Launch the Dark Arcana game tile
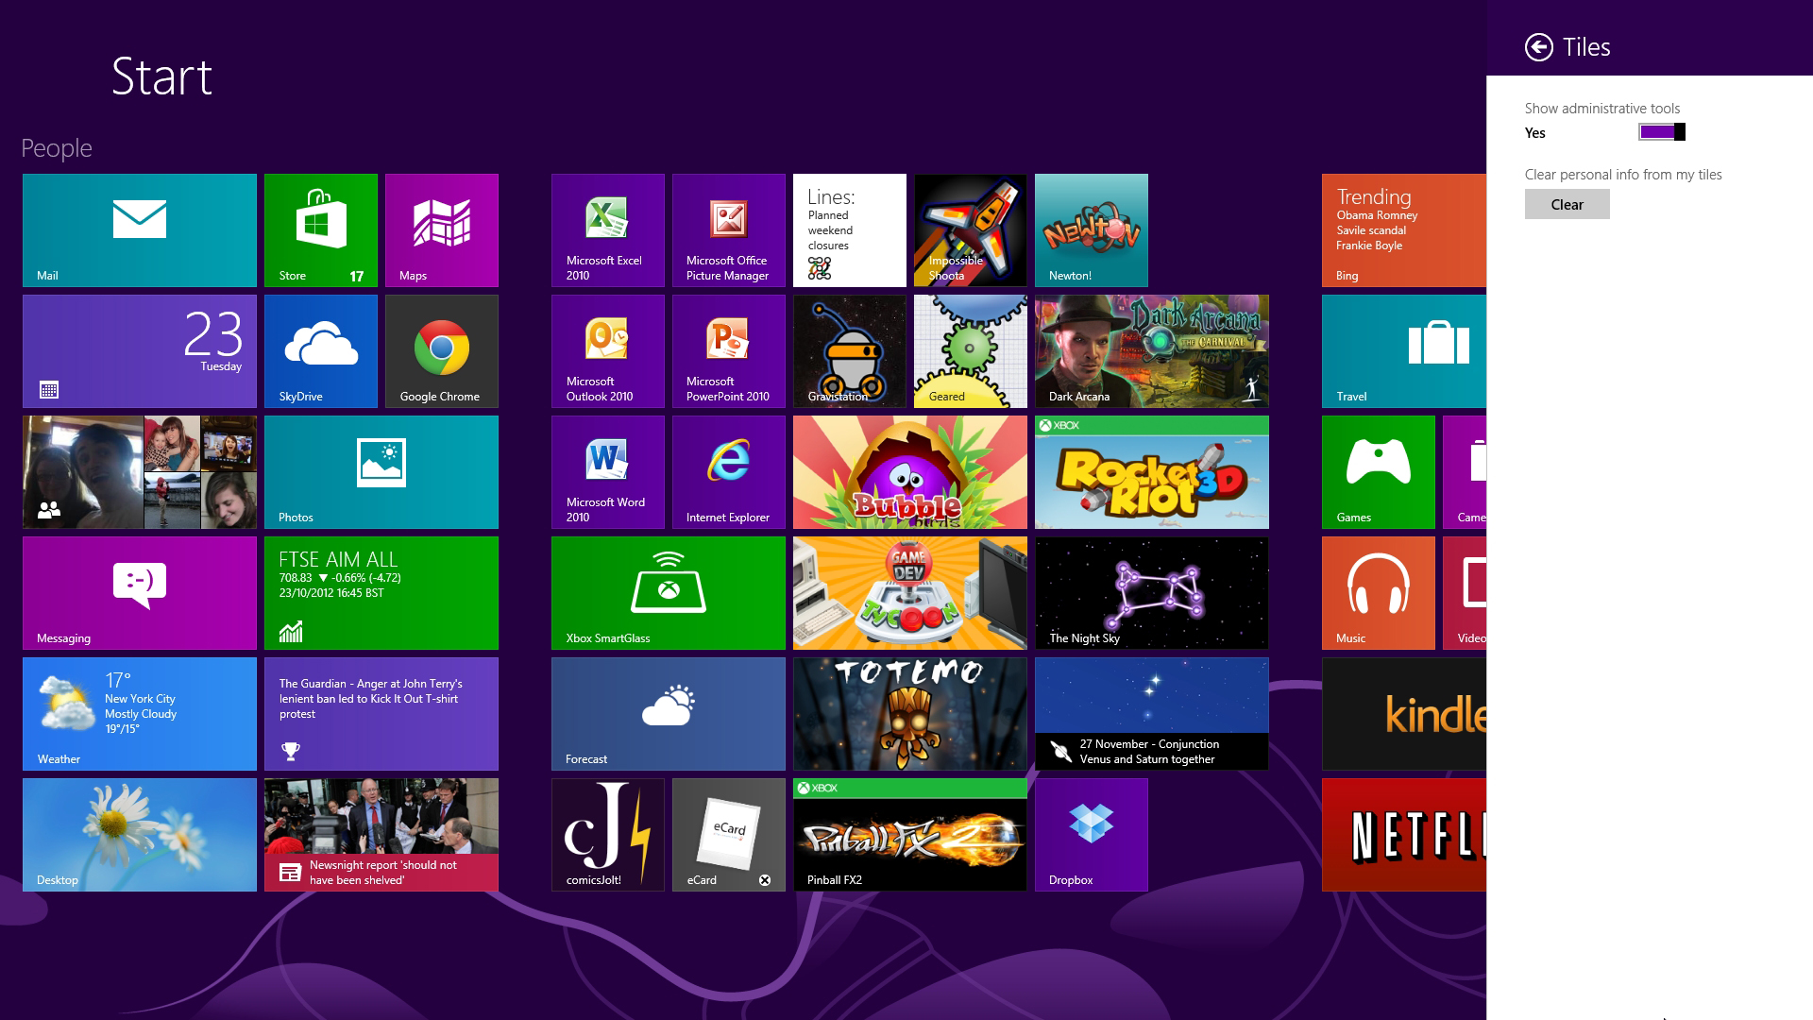Image resolution: width=1813 pixels, height=1020 pixels. (1152, 351)
